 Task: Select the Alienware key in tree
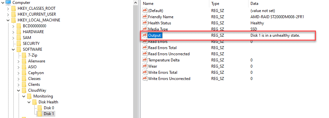coord(37,61)
